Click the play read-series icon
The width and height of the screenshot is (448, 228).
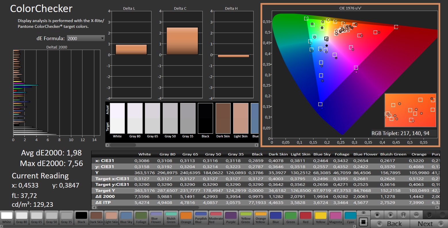pos(390,215)
